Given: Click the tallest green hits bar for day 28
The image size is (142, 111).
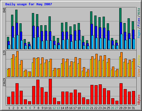Looking at the screenshot, I should [120, 15].
